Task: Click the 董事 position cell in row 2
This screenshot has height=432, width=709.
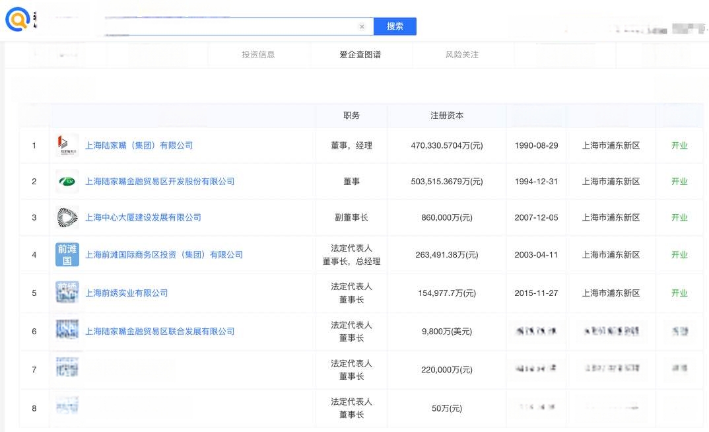Action: click(351, 182)
